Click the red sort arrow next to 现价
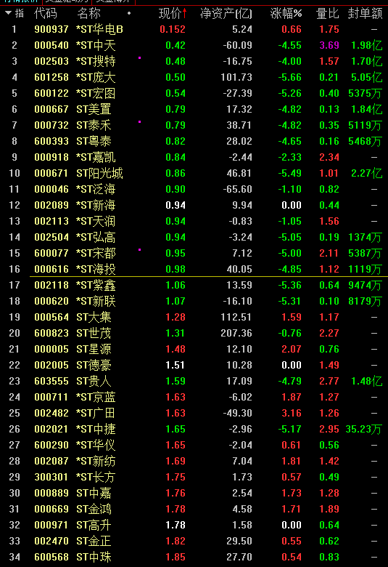 coord(185,13)
